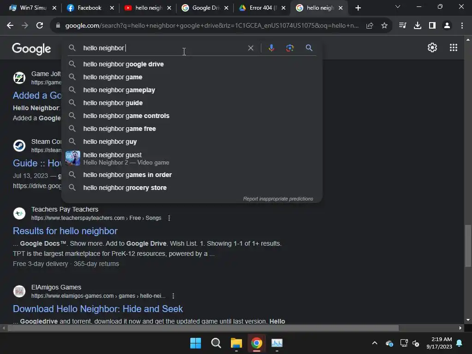Select suggestion hello neighbor guide
The height and width of the screenshot is (354, 472).
point(192,103)
